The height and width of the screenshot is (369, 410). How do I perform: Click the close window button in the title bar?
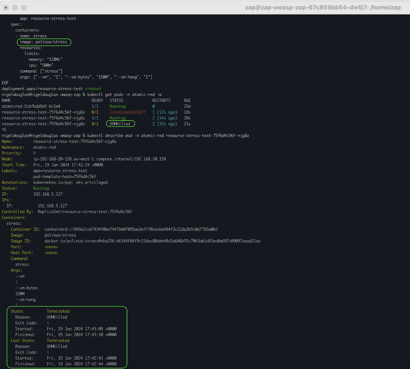tap(6, 8)
